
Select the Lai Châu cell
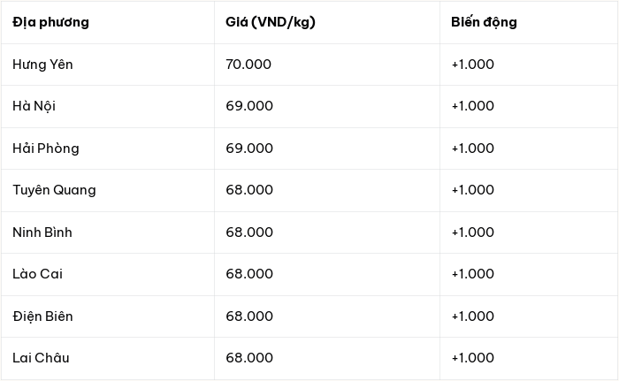click(x=41, y=358)
